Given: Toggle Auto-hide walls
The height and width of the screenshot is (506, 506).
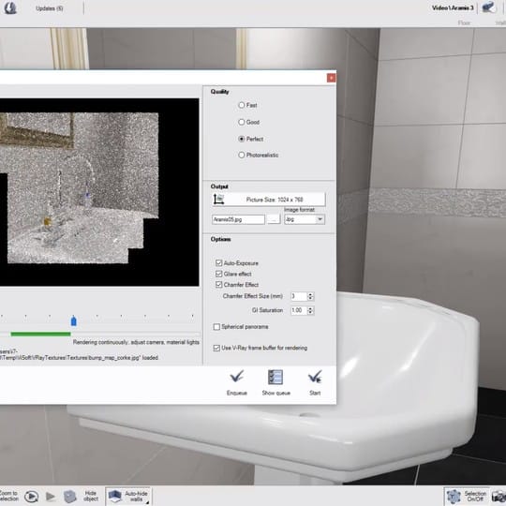Looking at the screenshot, I should click(x=128, y=496).
